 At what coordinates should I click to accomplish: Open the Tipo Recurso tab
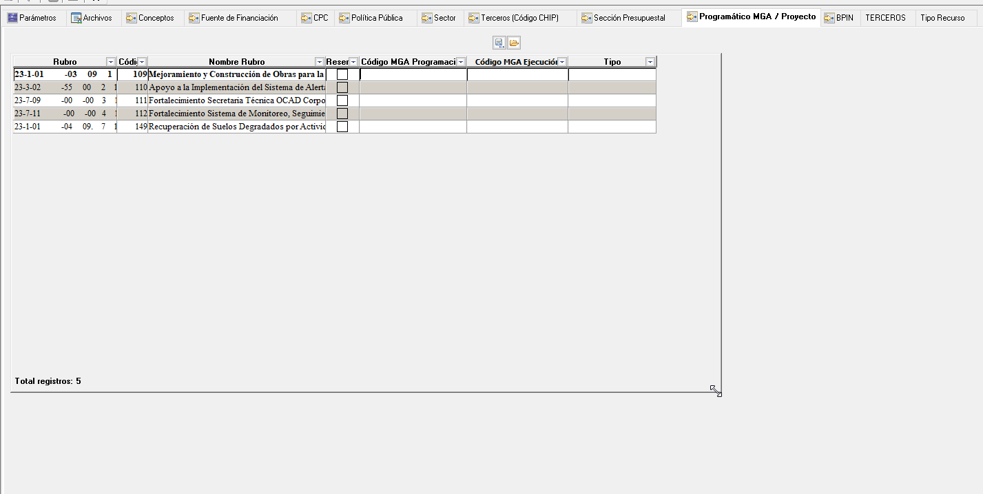tap(942, 18)
